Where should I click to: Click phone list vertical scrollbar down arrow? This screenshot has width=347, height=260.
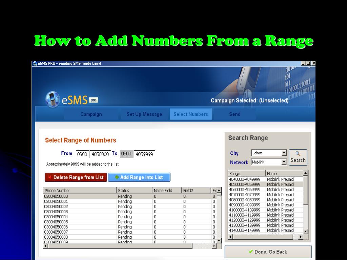pos(219,241)
